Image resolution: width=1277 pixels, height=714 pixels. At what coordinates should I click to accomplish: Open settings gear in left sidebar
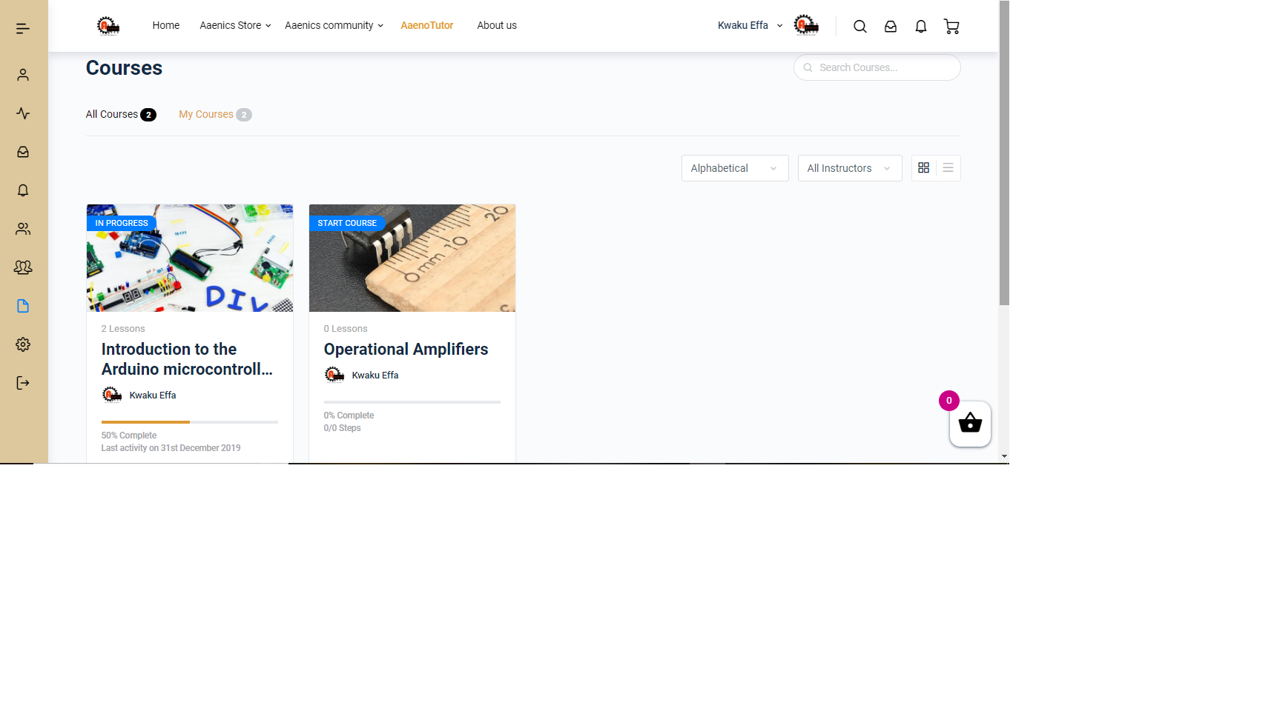click(23, 344)
